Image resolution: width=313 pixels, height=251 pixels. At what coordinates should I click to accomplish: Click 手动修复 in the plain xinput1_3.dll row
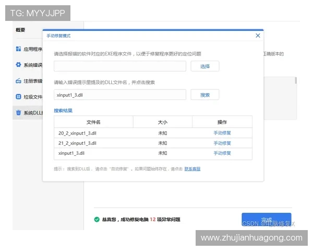click(x=222, y=153)
